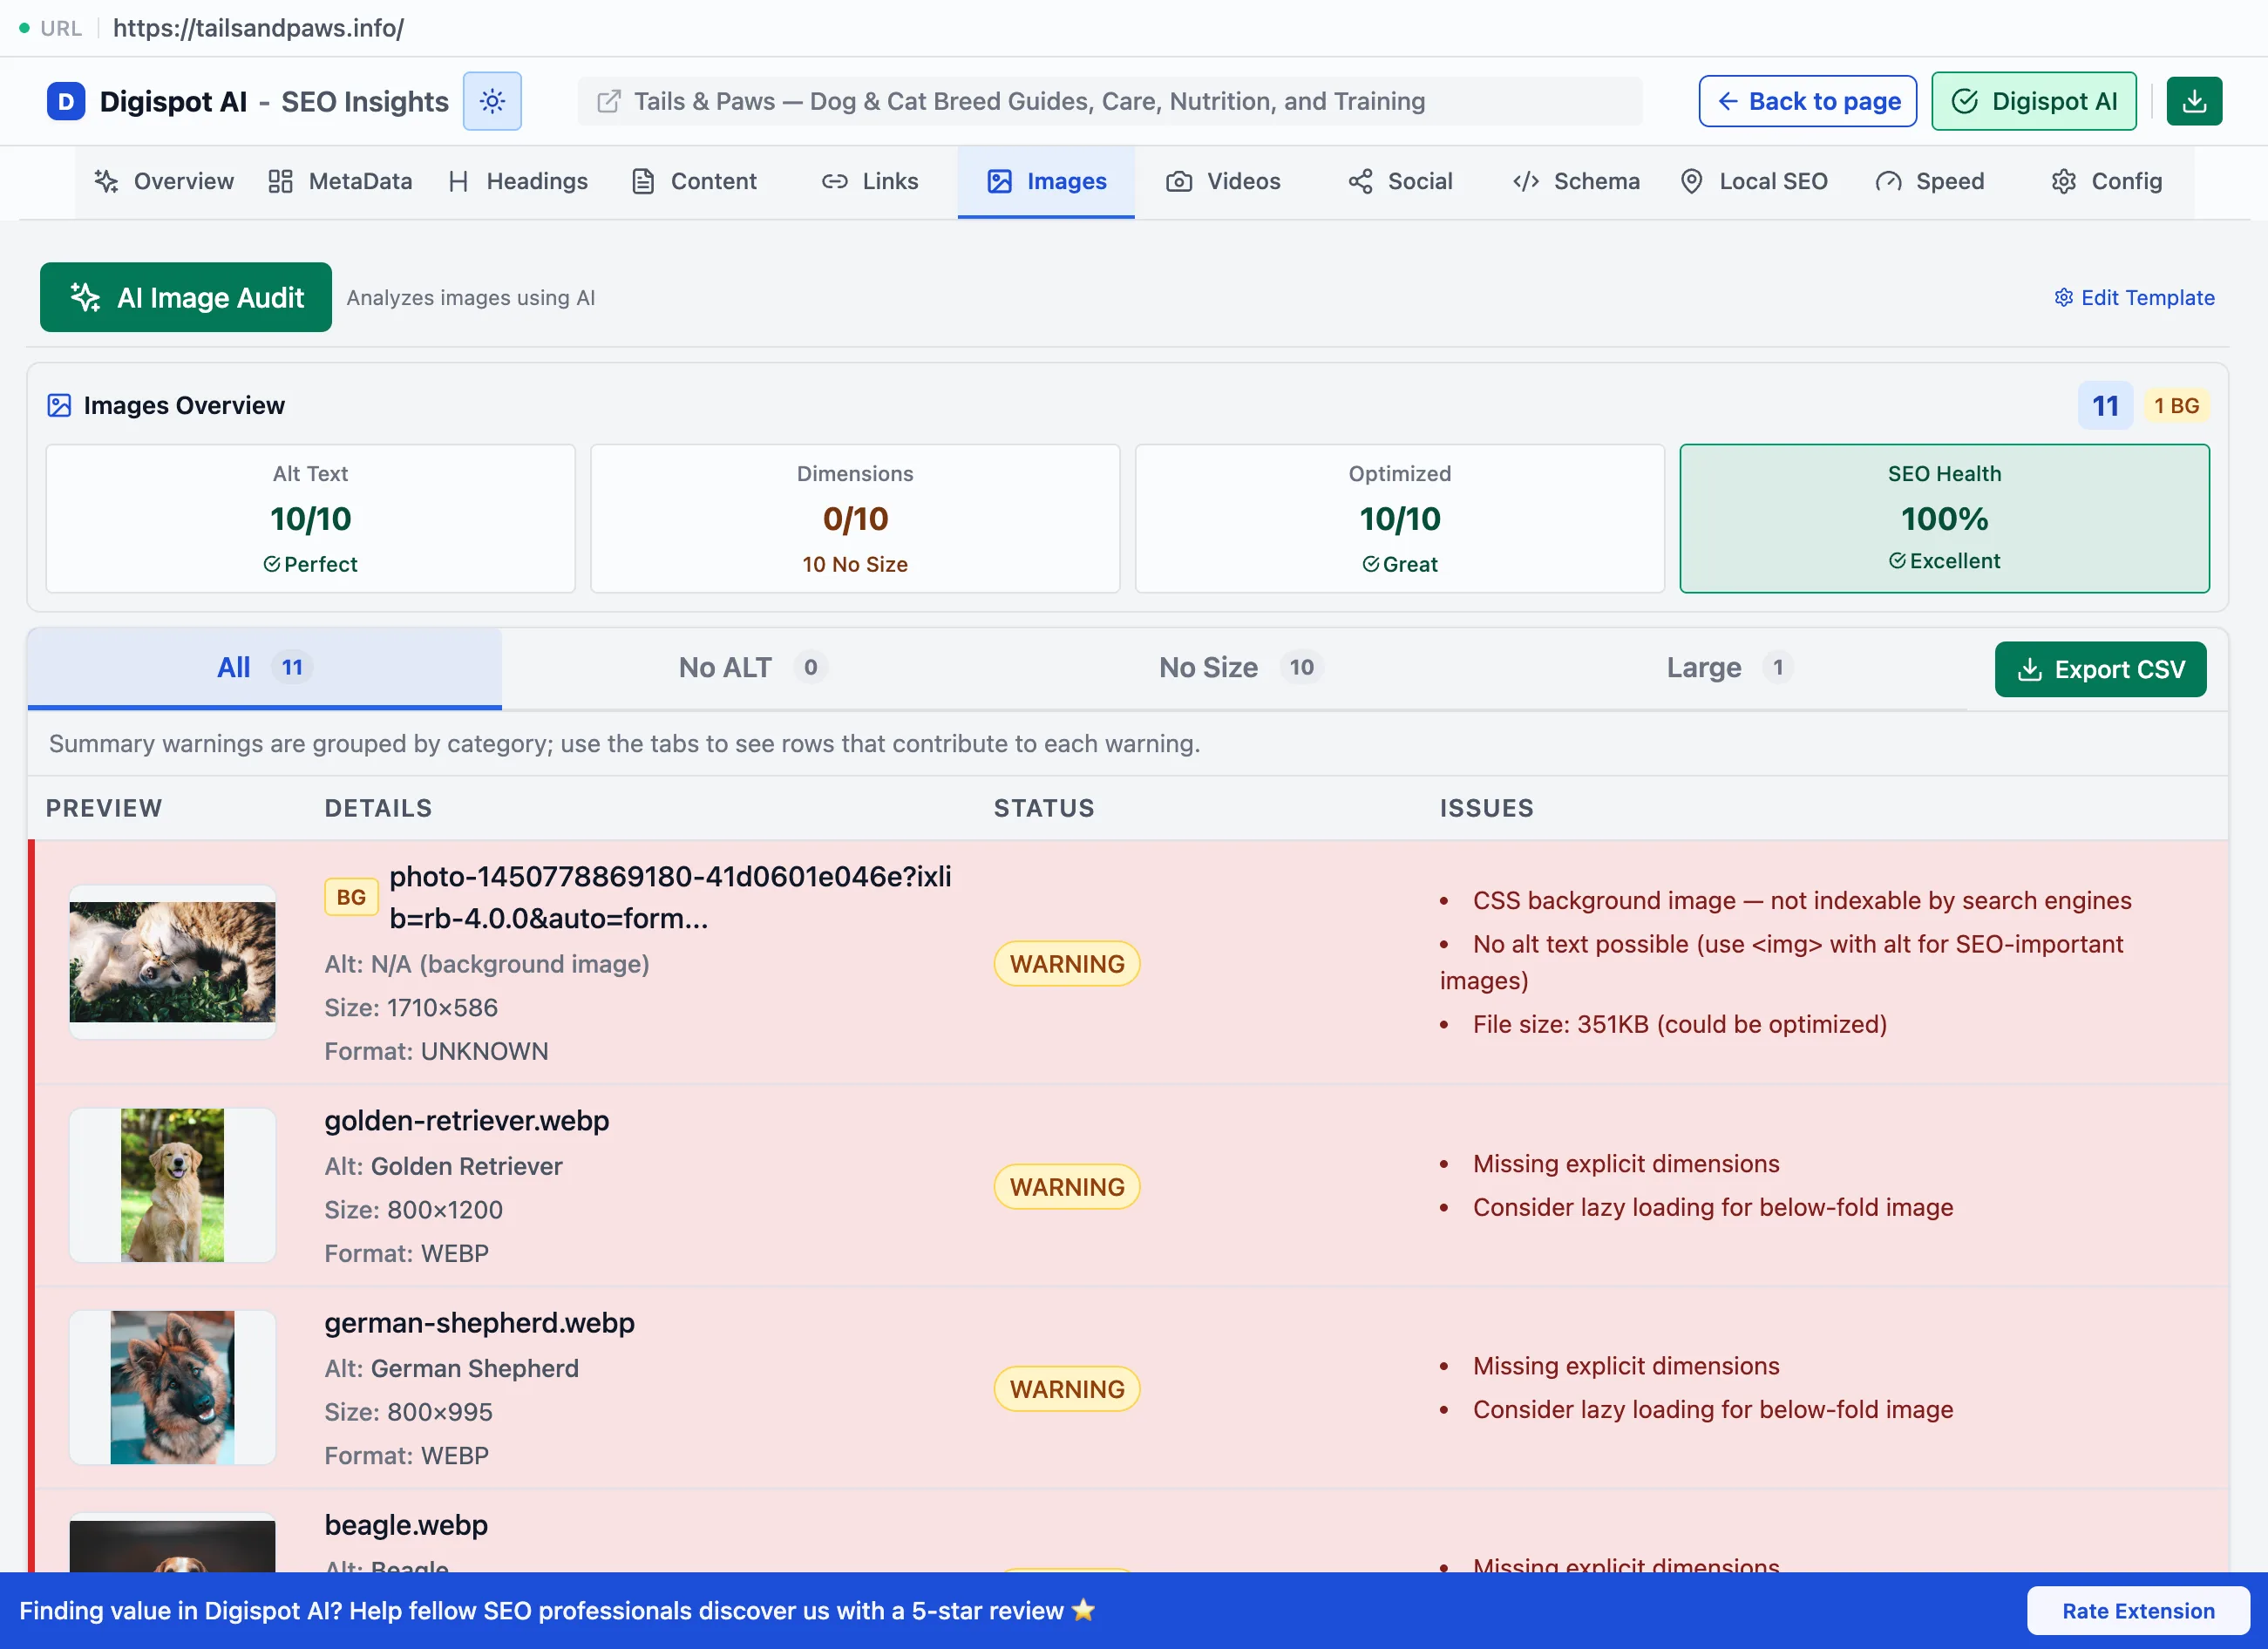
Task: Click the DETAILS column header
Action: [x=378, y=808]
